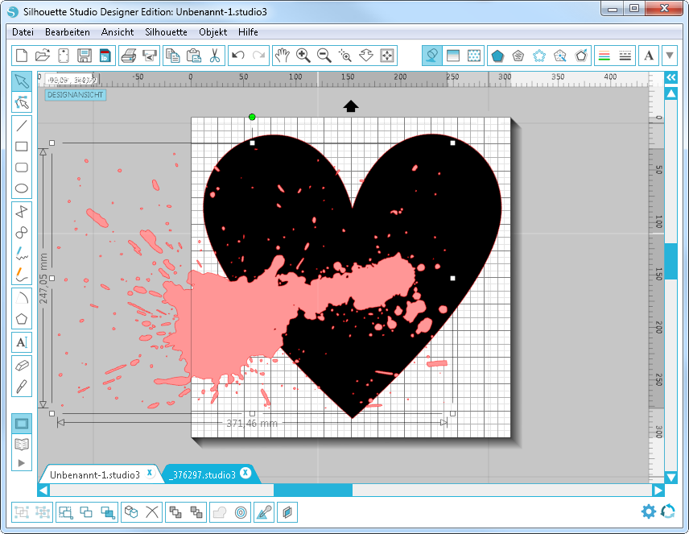Choose the Ellipse drawing tool

point(22,189)
